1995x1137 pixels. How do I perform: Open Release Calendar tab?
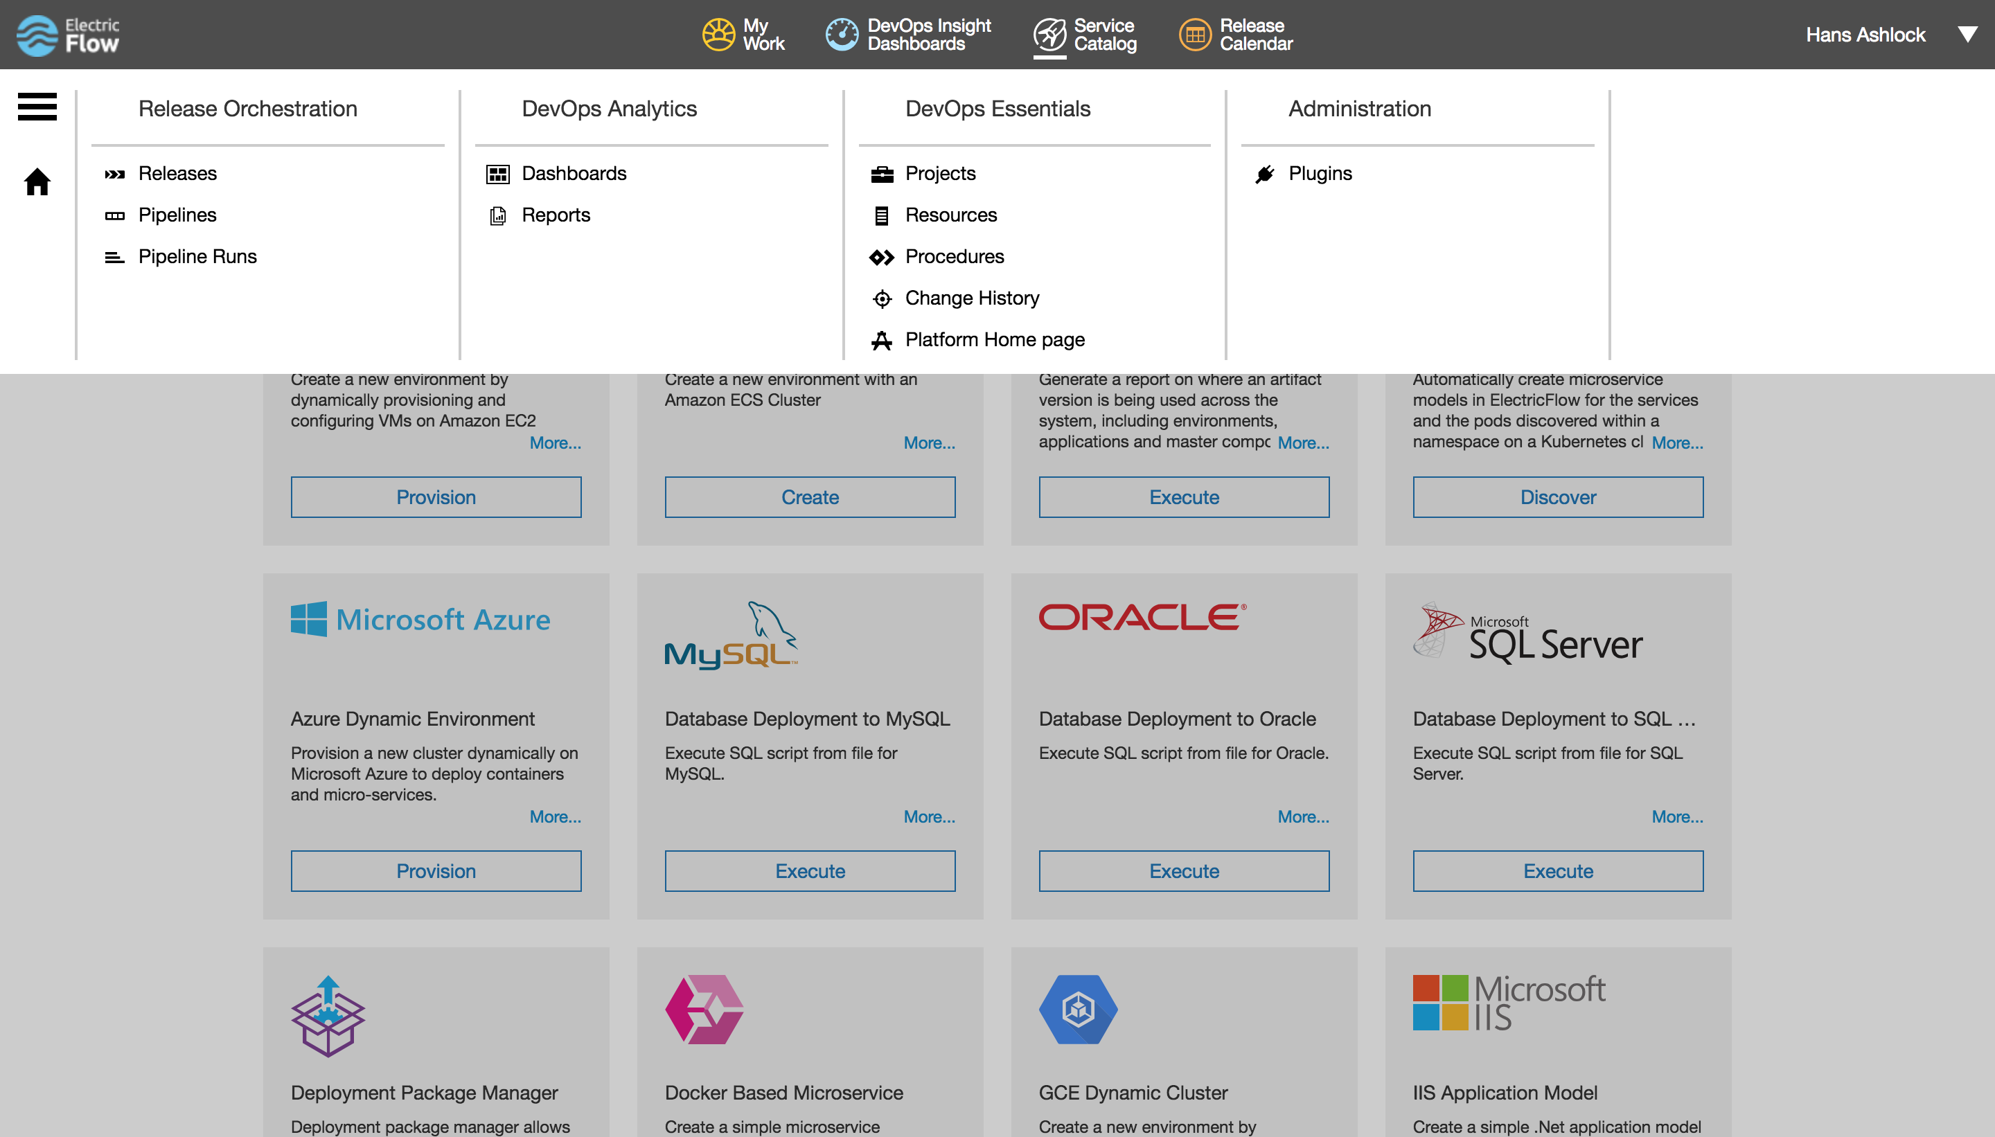click(1236, 35)
